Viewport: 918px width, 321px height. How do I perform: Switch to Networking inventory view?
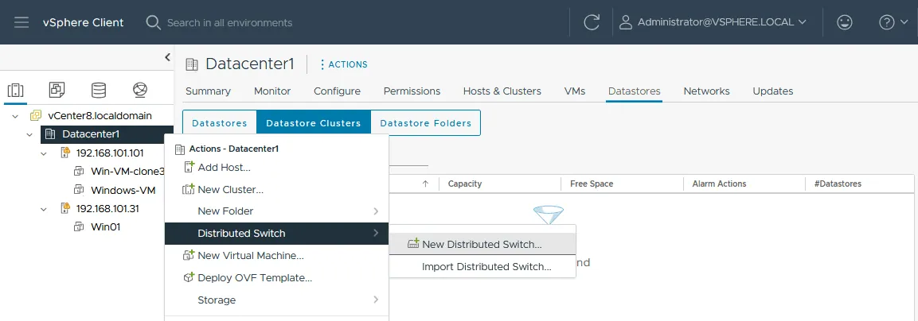(x=139, y=90)
